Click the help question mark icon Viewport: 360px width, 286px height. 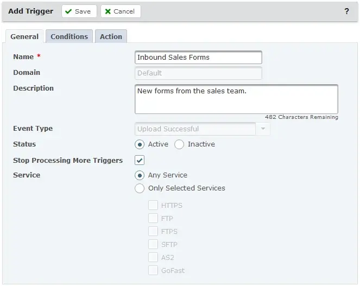tap(347, 11)
